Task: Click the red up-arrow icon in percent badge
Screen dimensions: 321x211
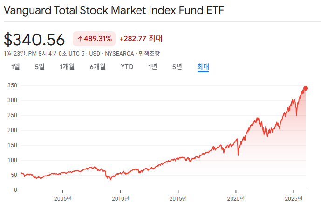Action: pyautogui.click(x=80, y=39)
